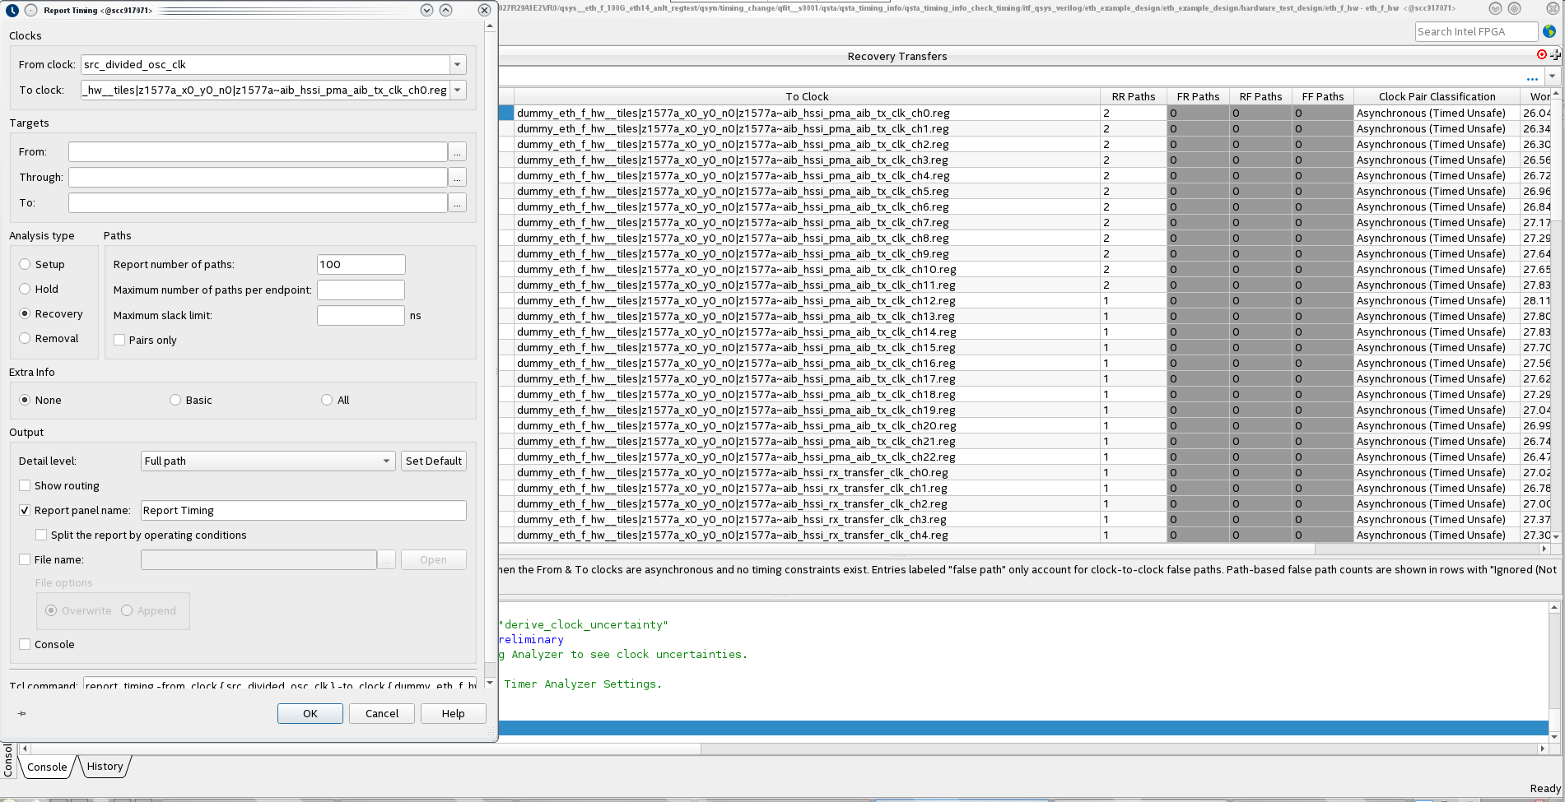Expand the From clock dropdown

458,64
